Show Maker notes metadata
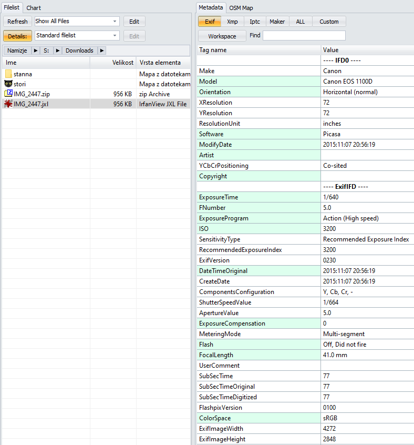414x445 pixels. pyautogui.click(x=277, y=22)
